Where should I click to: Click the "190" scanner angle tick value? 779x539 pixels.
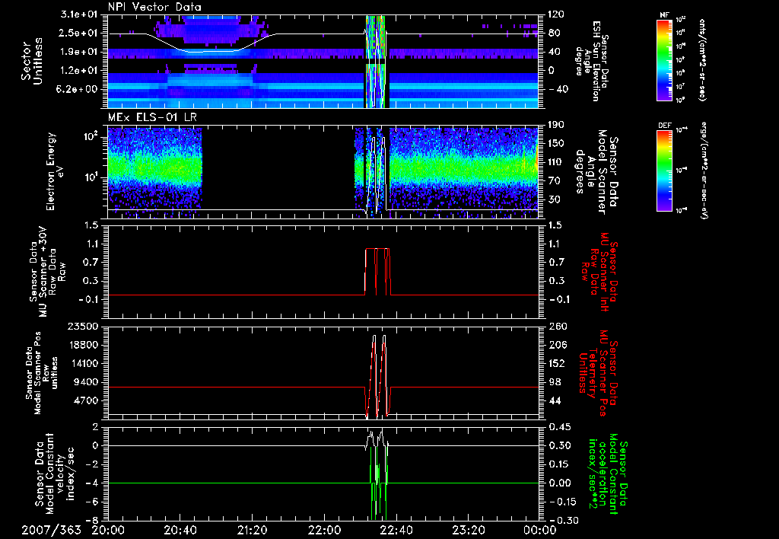point(556,125)
